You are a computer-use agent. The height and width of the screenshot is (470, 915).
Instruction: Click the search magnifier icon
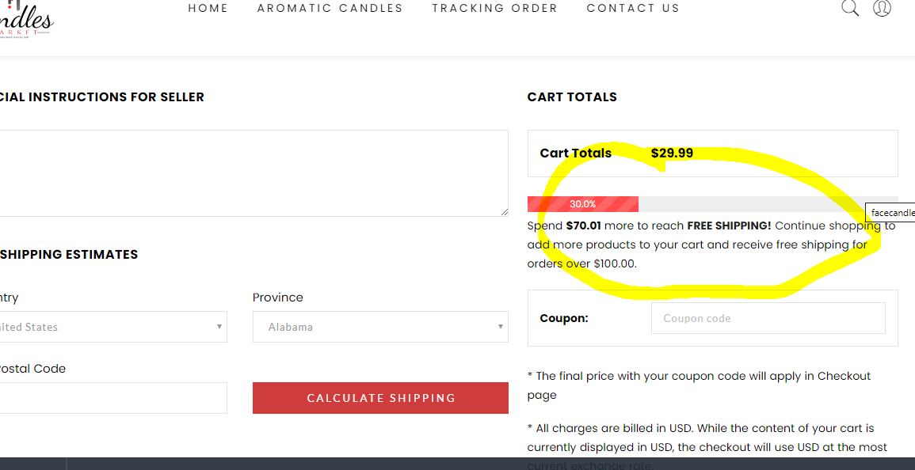(849, 9)
